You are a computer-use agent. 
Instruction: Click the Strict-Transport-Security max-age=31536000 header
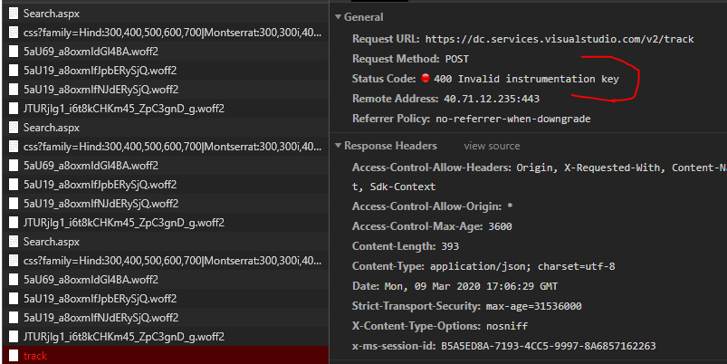[467, 306]
